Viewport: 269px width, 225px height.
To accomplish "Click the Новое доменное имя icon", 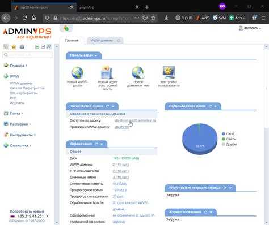I will 138,72.
